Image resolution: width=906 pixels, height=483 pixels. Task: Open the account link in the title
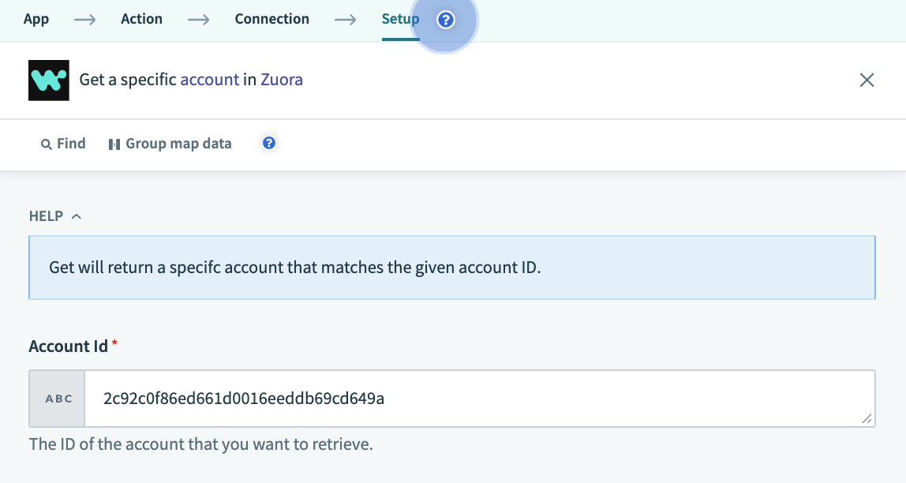point(211,80)
